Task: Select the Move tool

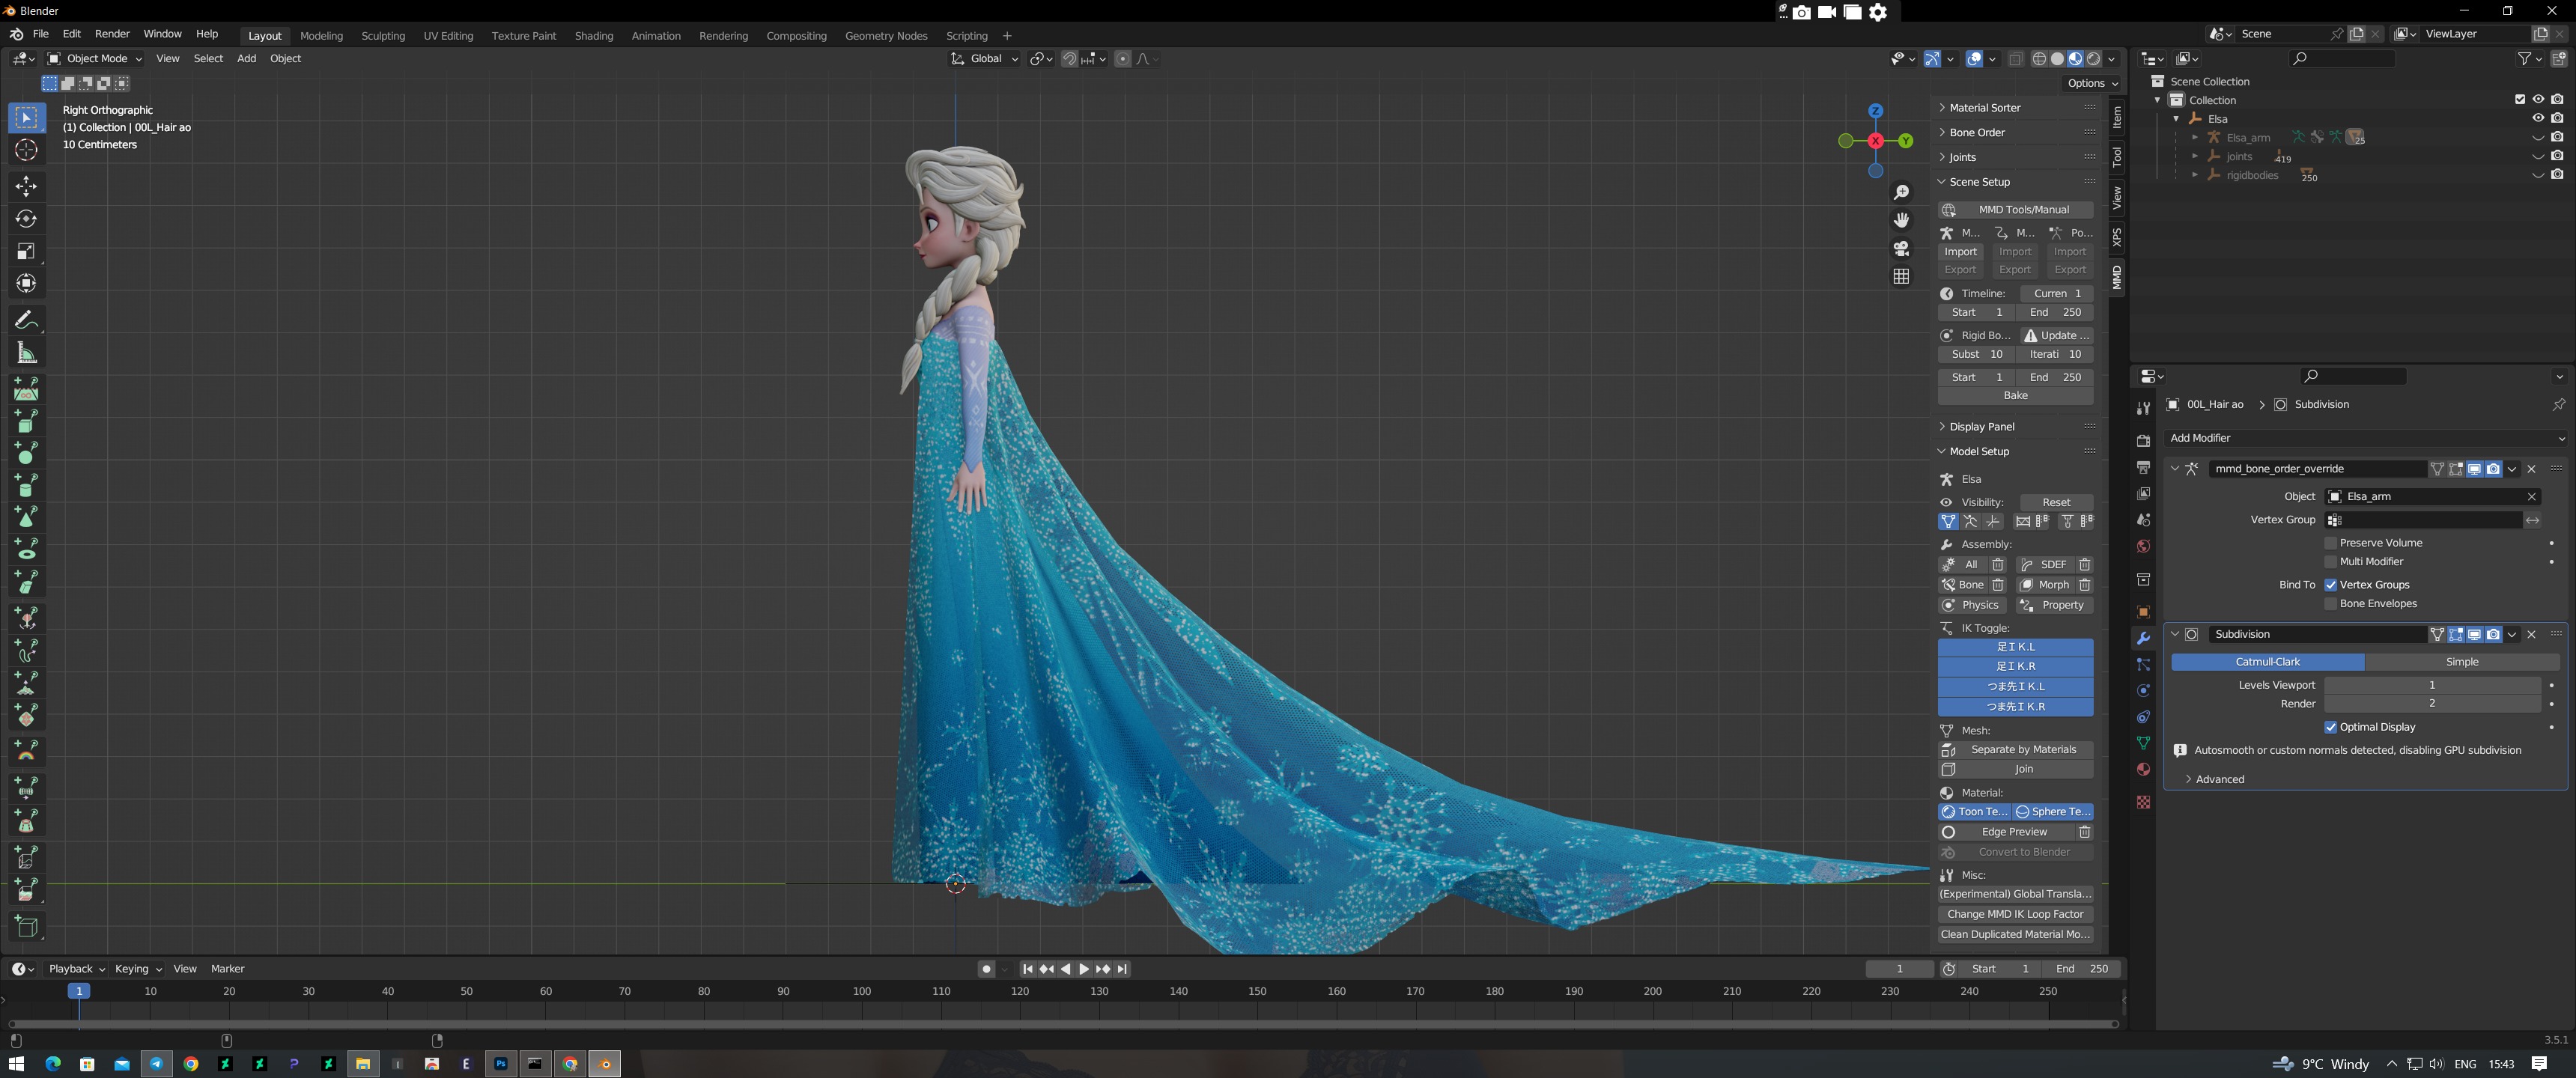Action: tap(26, 186)
